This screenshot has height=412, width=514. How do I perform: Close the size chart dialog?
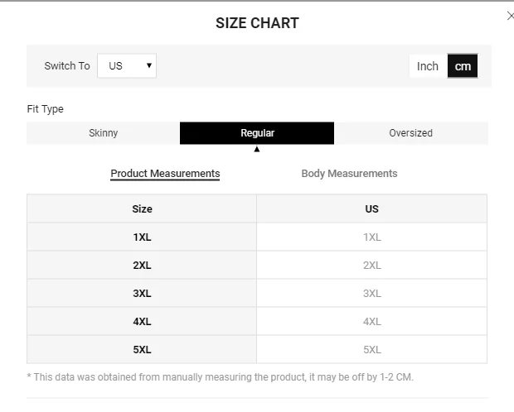tap(510, 16)
